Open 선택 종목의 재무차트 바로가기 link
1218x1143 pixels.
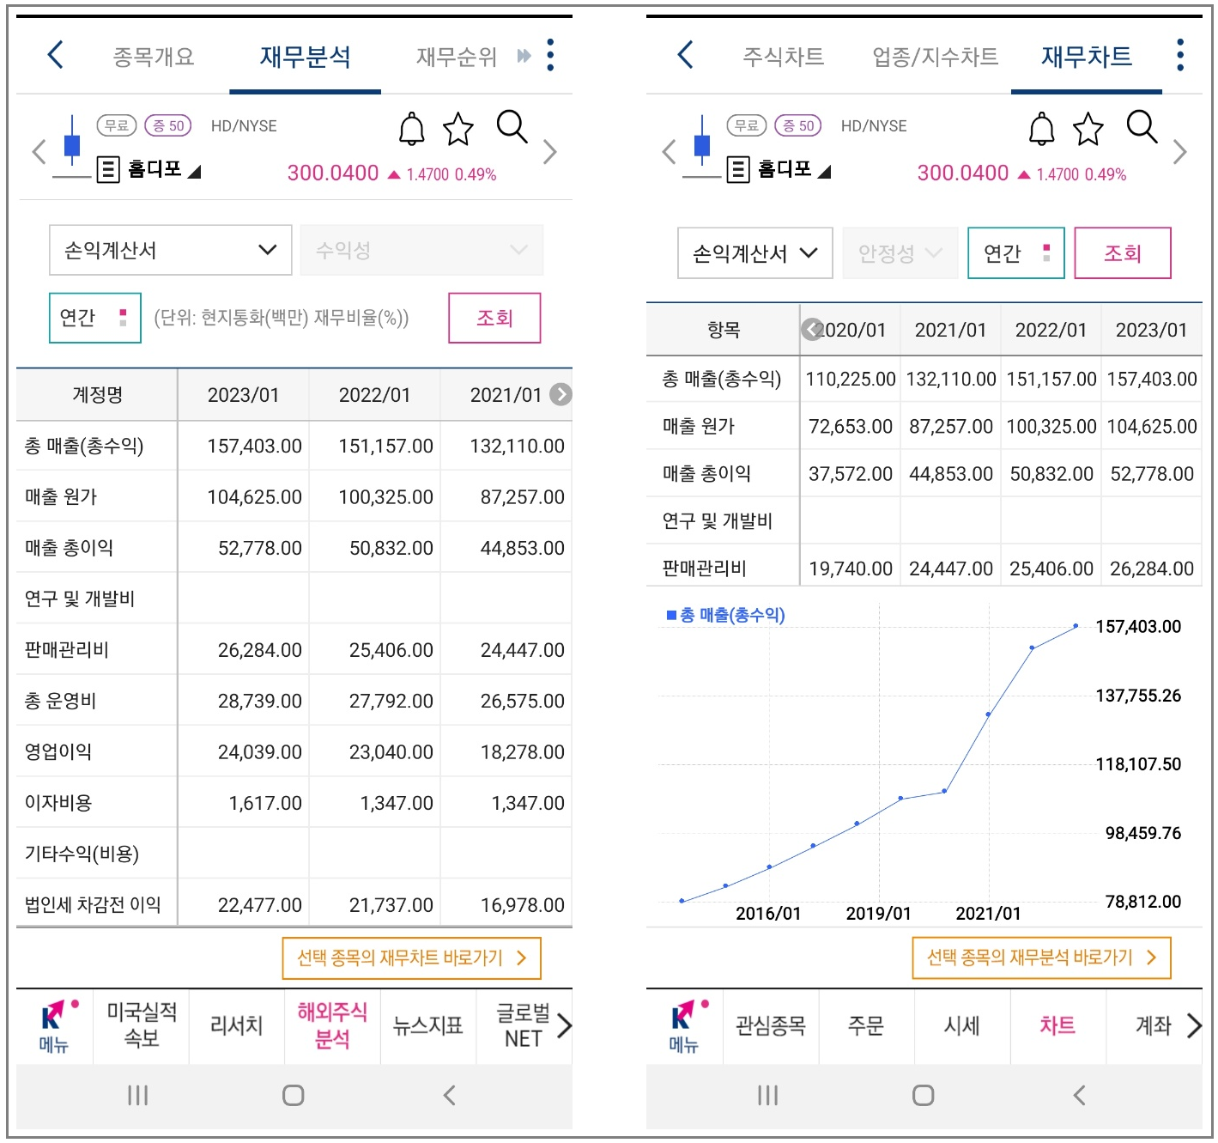[x=412, y=958]
